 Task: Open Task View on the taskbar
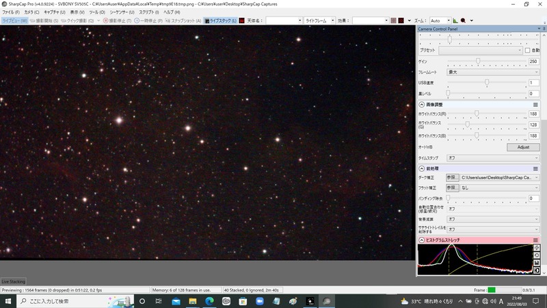[x=159, y=301]
